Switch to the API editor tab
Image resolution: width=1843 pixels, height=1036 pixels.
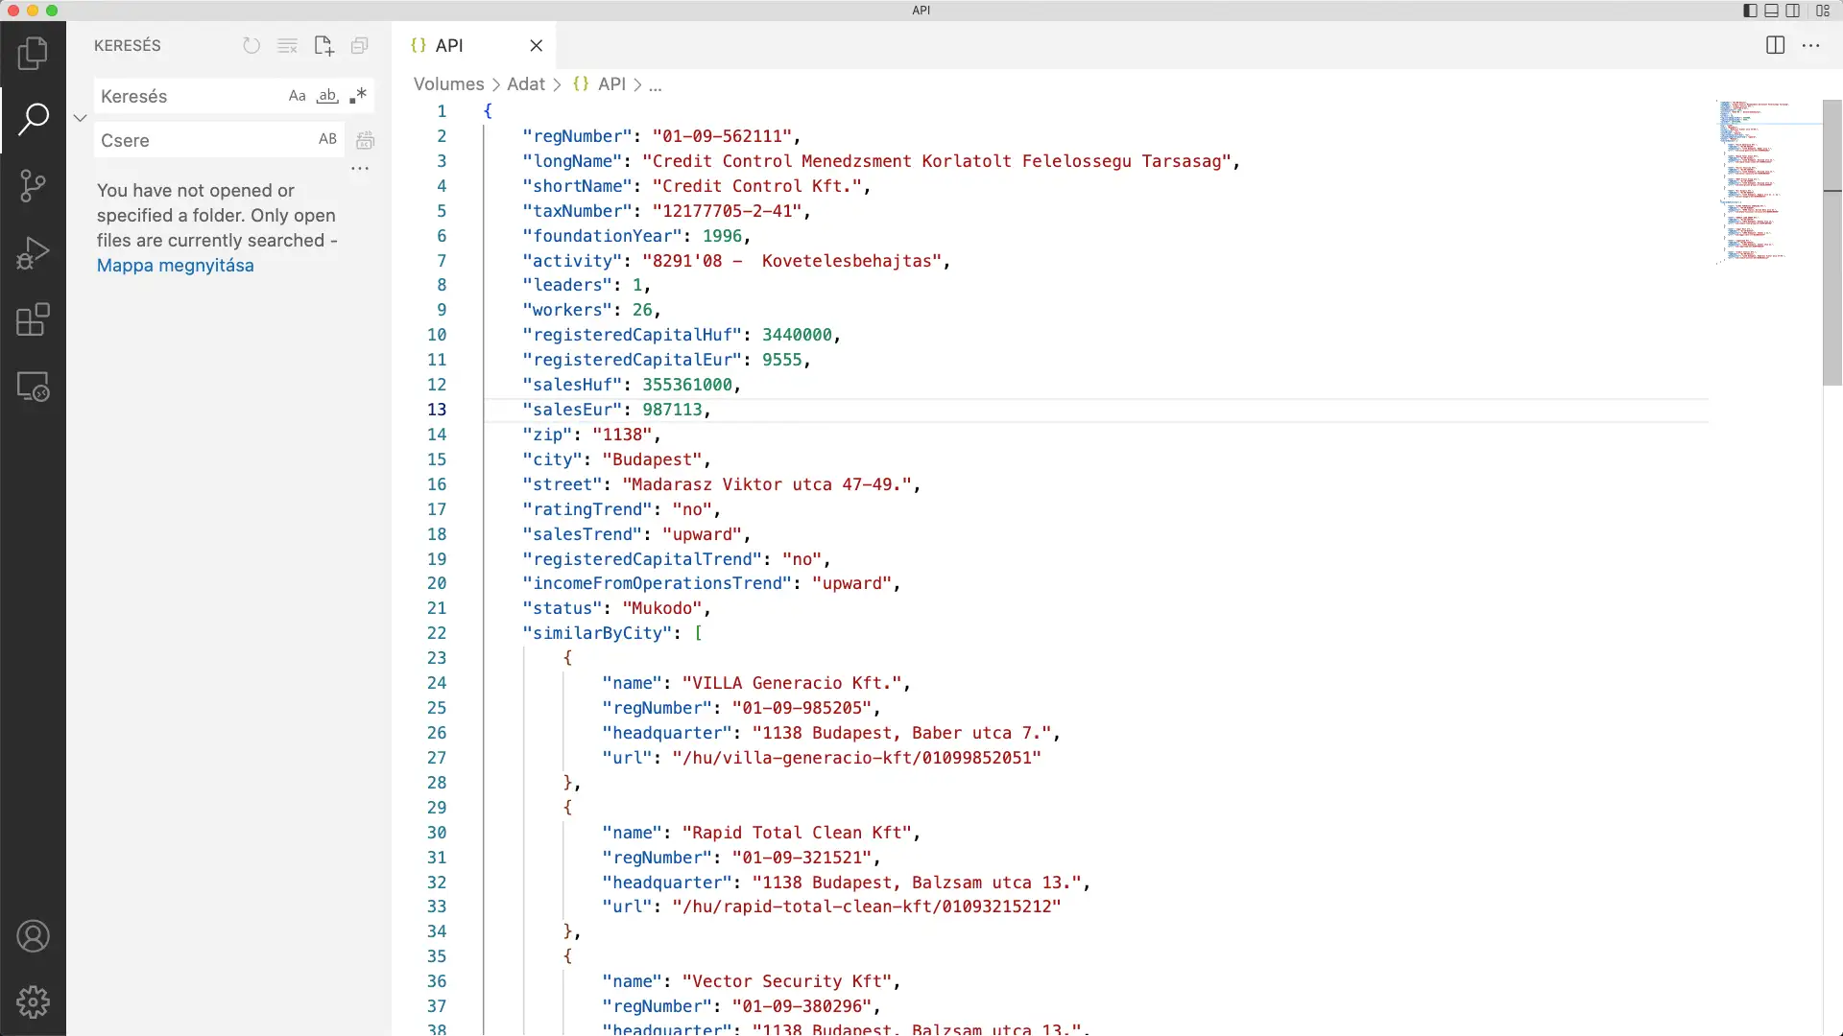coord(451,45)
